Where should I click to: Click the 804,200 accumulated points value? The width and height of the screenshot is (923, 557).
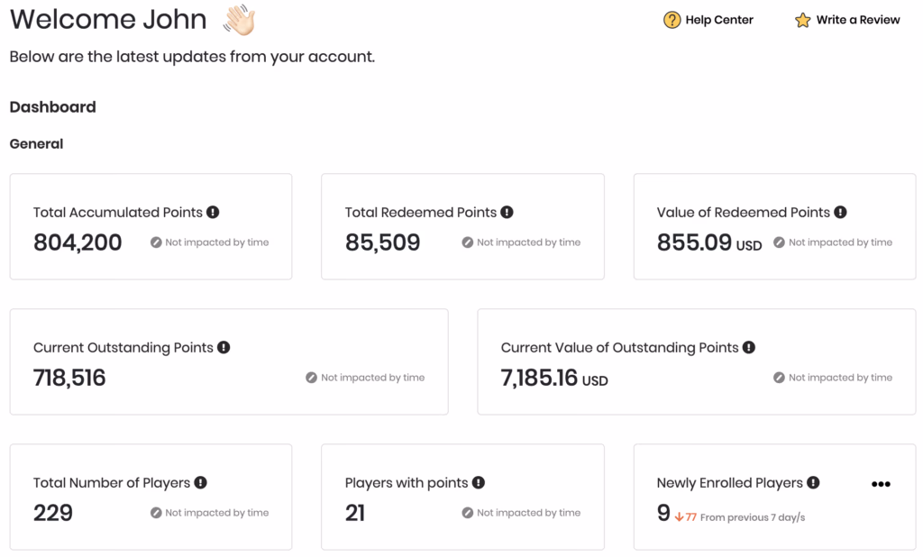point(78,242)
